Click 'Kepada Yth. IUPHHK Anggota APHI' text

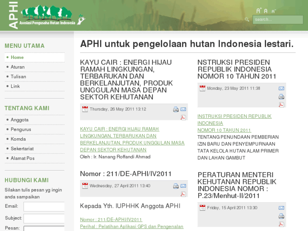pos(130,206)
